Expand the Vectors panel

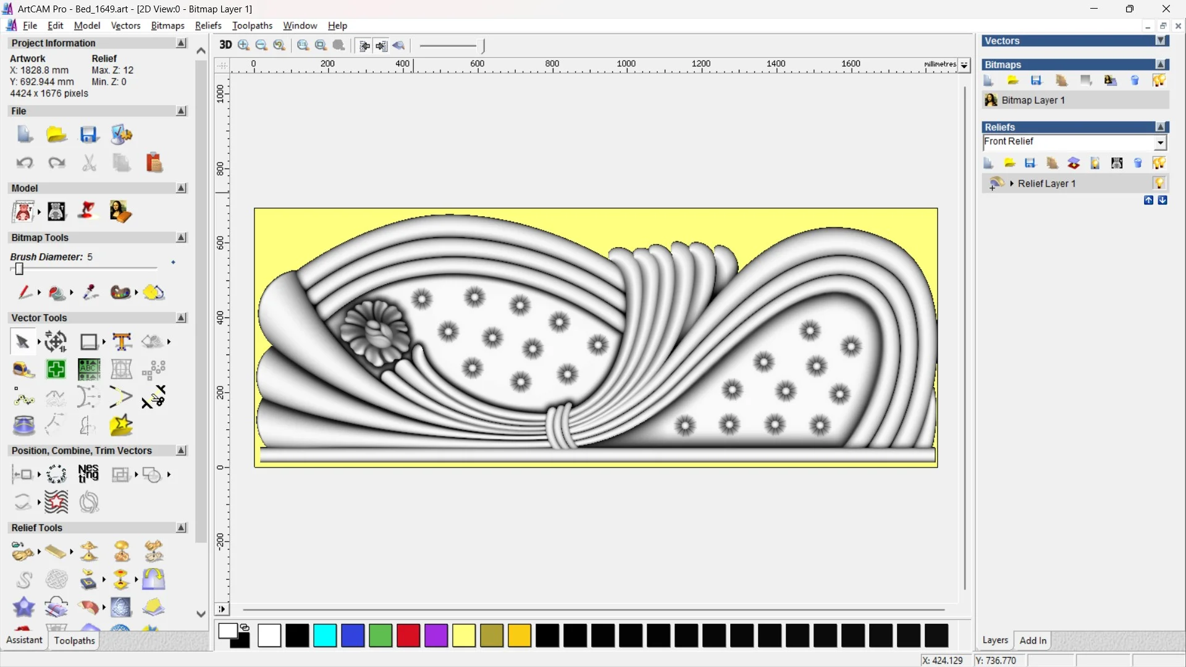pyautogui.click(x=1161, y=41)
